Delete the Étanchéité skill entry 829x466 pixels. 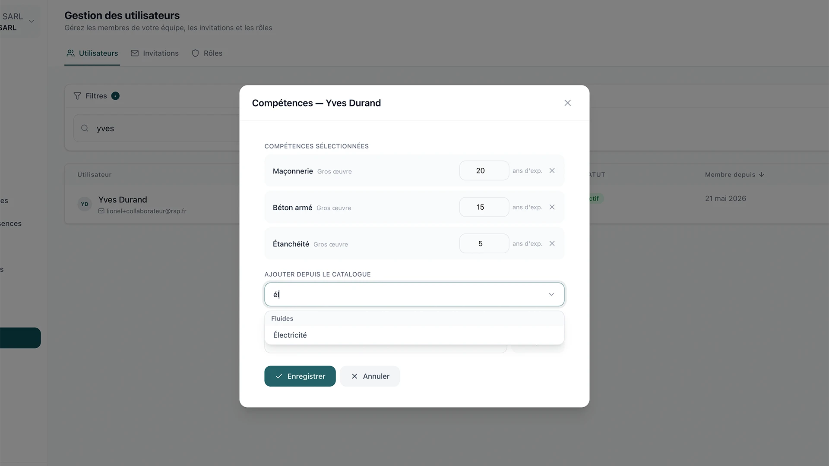[x=552, y=244]
